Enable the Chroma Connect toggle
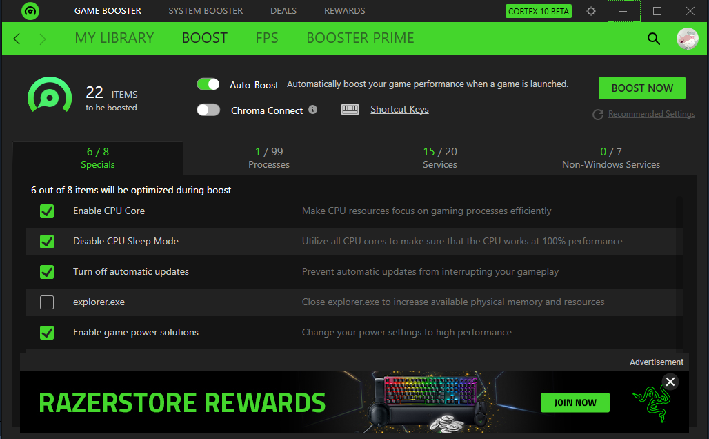Screen dimensions: 709x439 [208, 110]
